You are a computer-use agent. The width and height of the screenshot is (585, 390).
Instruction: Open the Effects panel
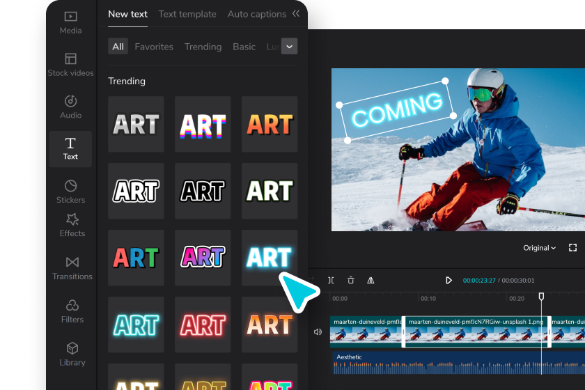point(72,226)
